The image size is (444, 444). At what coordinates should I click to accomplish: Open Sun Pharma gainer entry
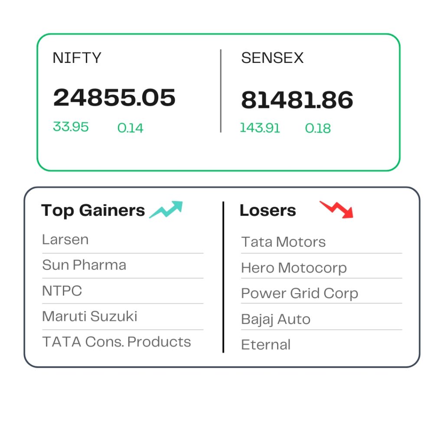click(84, 265)
